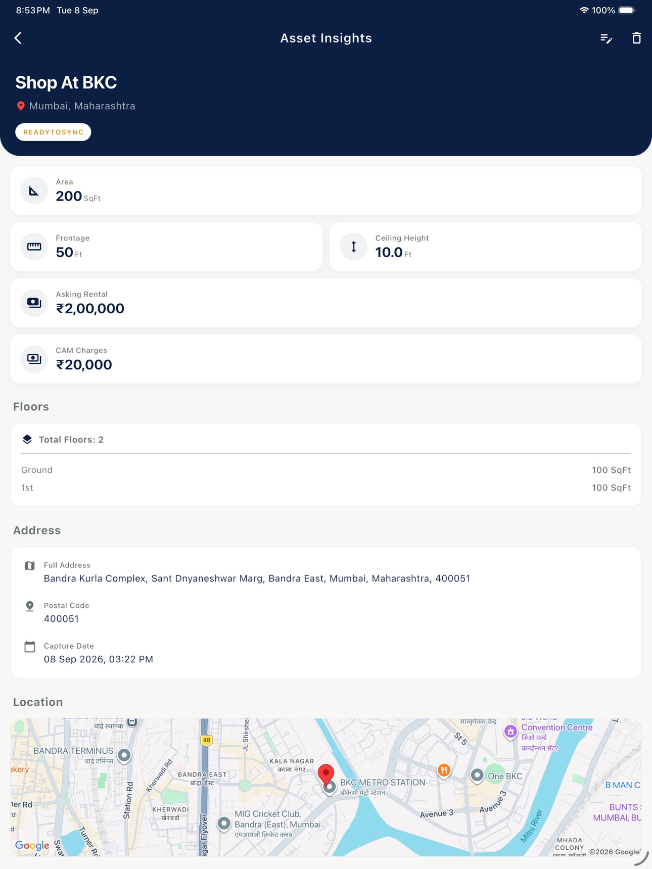Tap the Wi-Fi status icon
Viewport: 652px width, 869px height.
click(584, 10)
